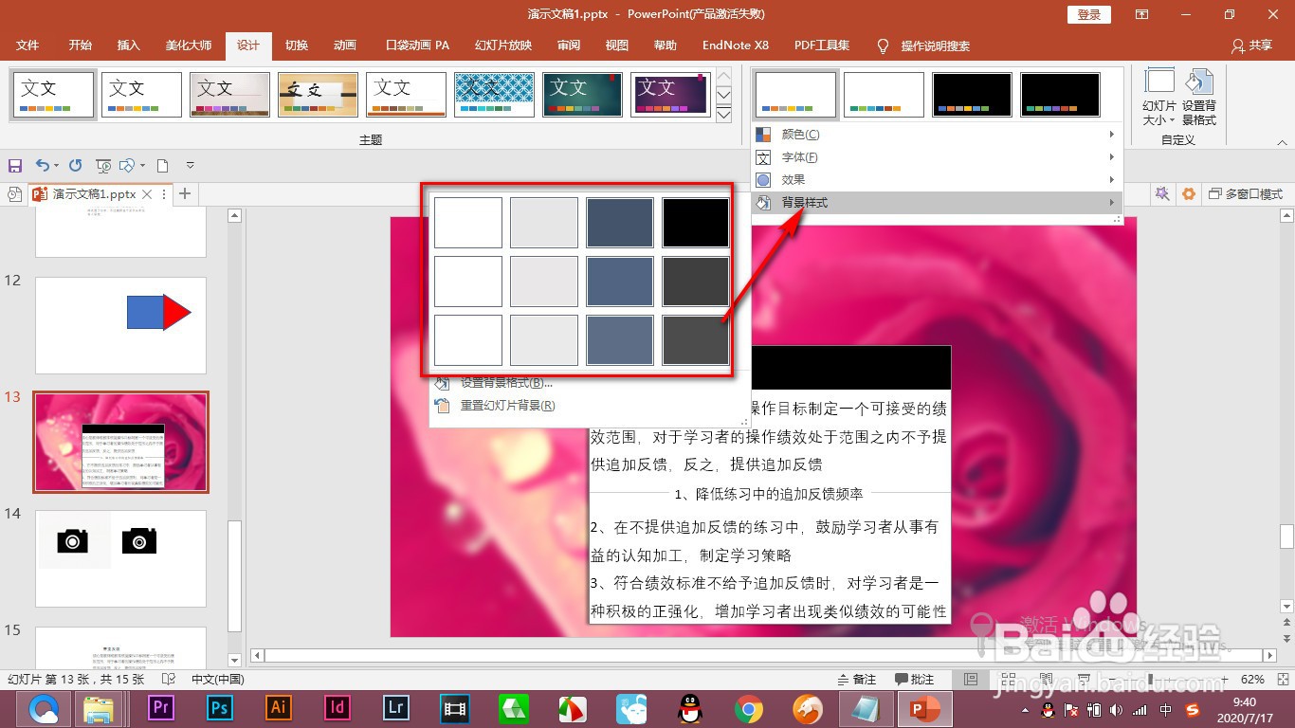
Task: Open ribbon display options icon
Action: (x=1141, y=14)
